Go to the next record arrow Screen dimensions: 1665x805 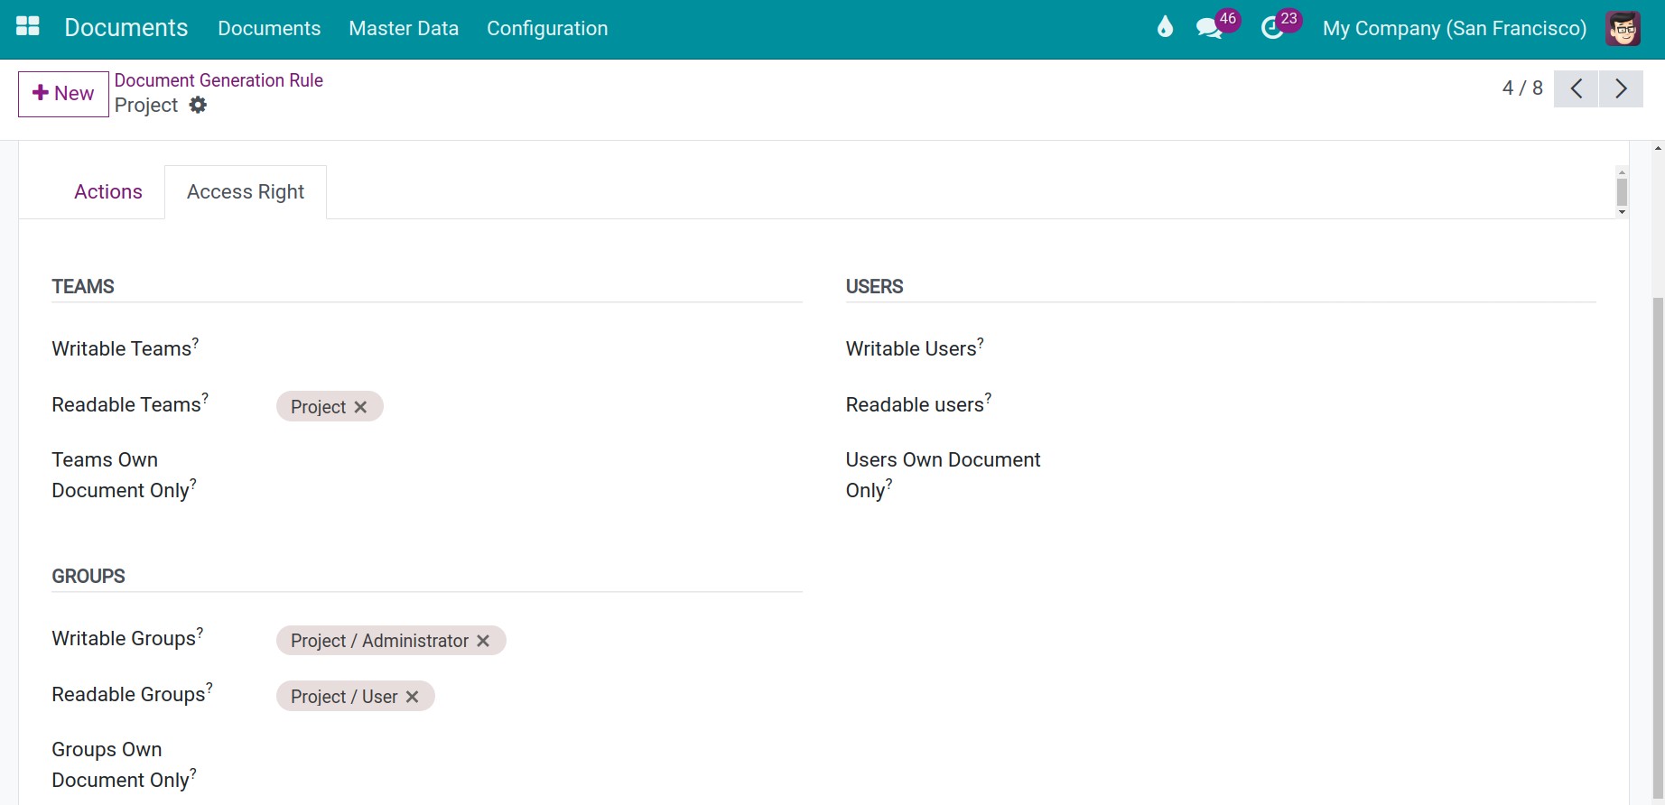coord(1621,88)
